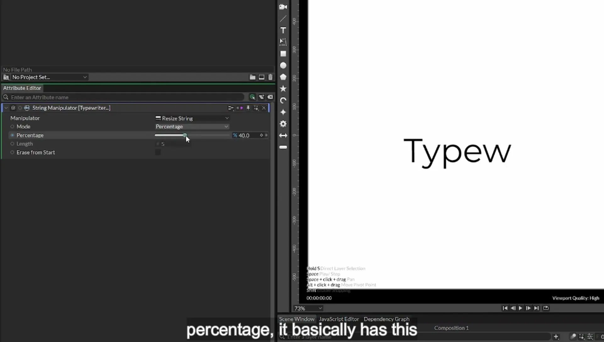The height and width of the screenshot is (342, 604).
Task: Open the JavaScript Editor tab
Action: [x=339, y=319]
